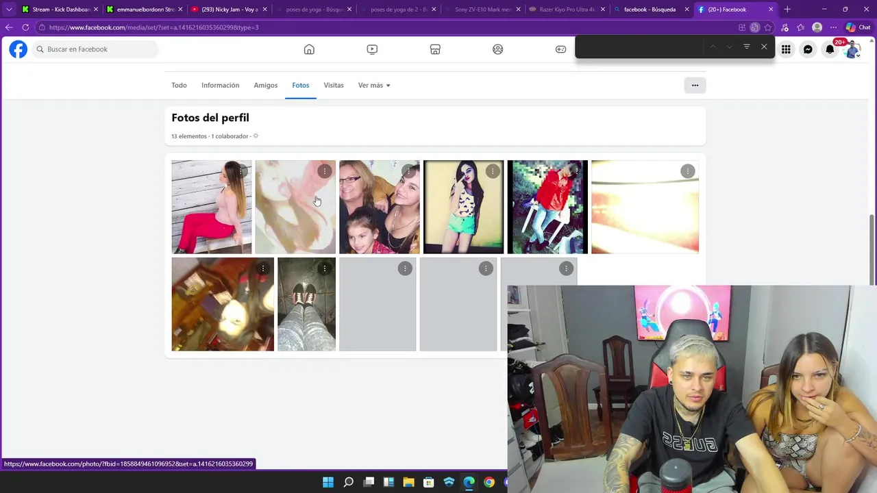Click the browser Back arrow
This screenshot has height=493, width=877.
tap(9, 27)
